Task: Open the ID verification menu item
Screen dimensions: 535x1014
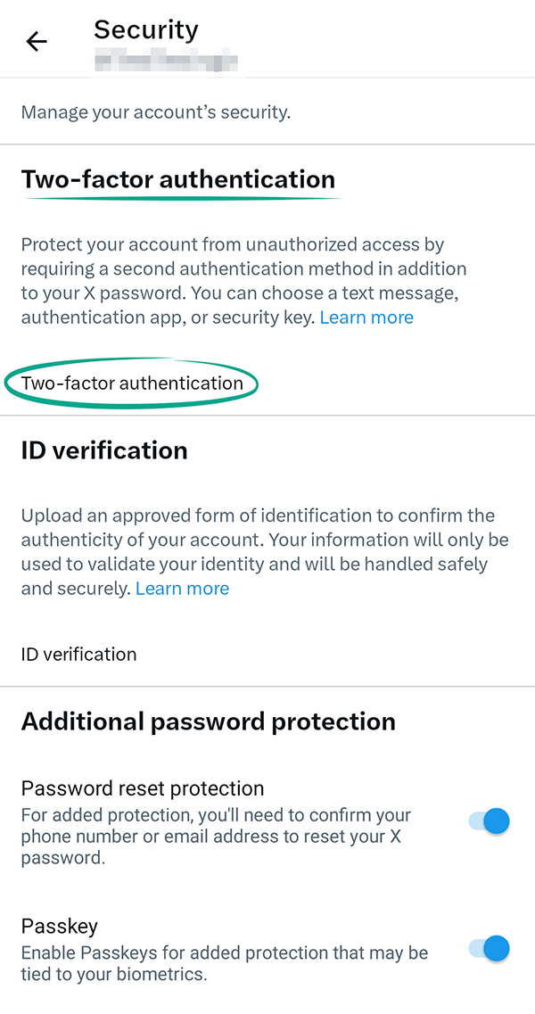Action: click(x=79, y=655)
